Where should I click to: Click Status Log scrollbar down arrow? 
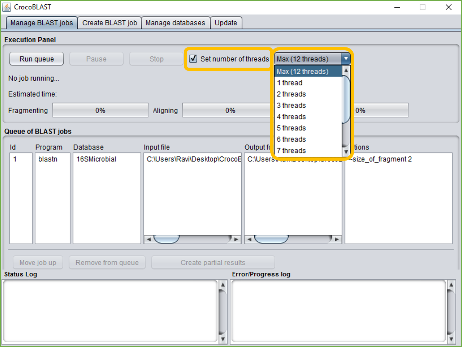[223, 339]
